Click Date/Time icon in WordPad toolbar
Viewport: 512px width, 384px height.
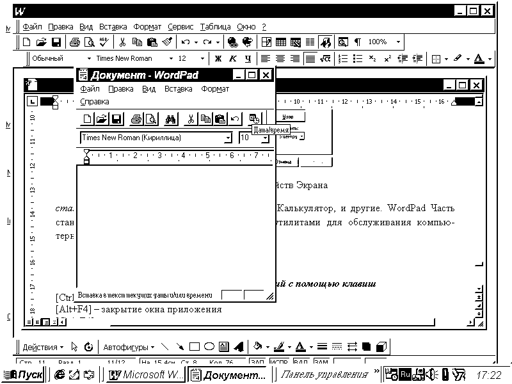[x=254, y=118]
